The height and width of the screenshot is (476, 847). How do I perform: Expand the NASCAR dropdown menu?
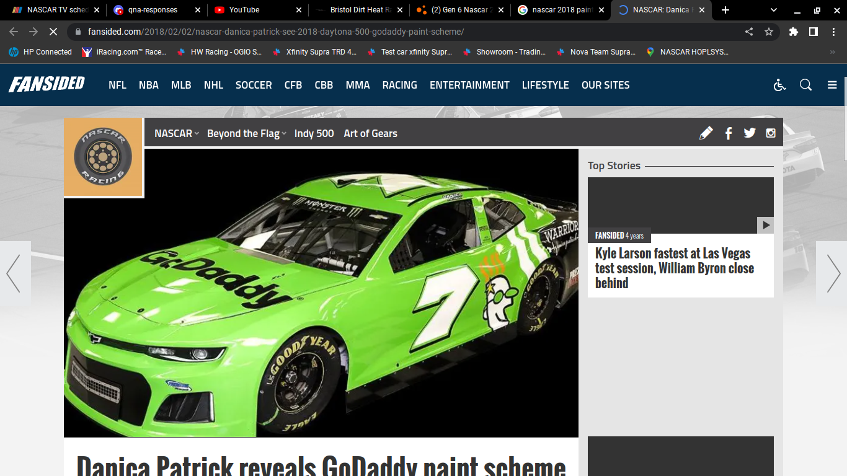(177, 133)
